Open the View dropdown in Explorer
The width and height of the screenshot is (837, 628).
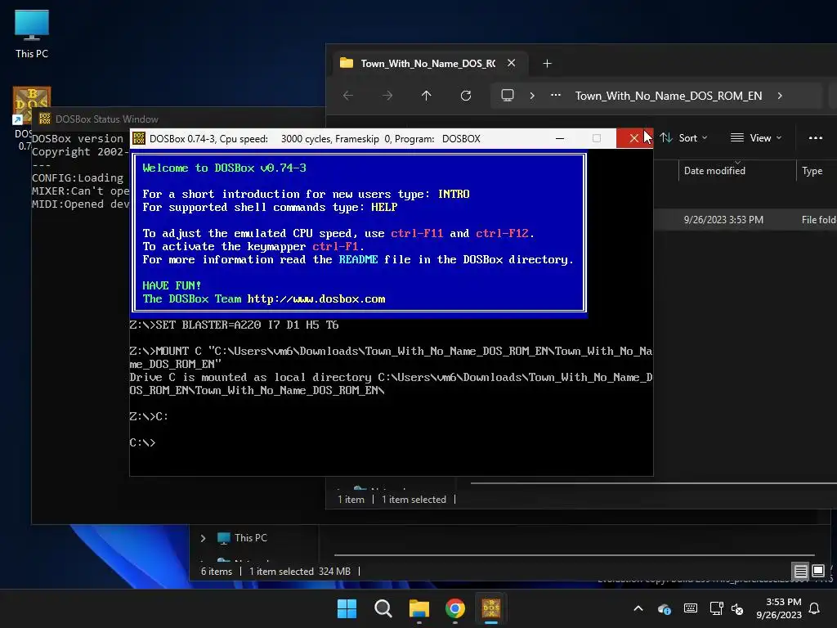click(x=756, y=137)
